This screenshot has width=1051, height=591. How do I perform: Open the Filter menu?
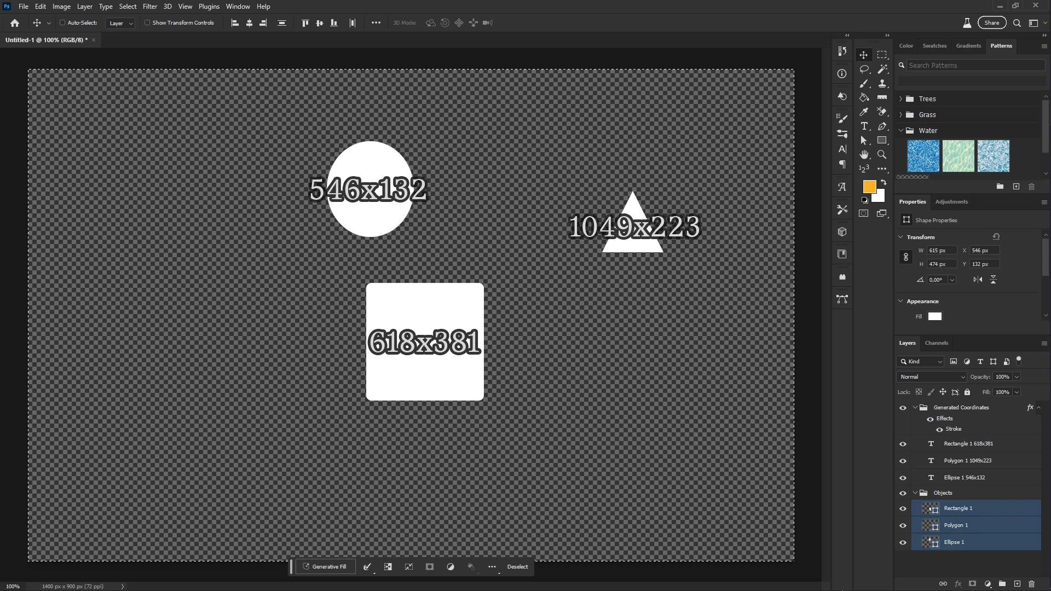point(149,7)
